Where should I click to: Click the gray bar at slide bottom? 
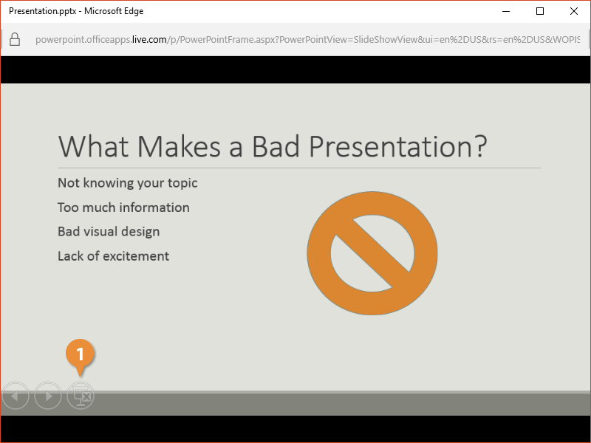pyautogui.click(x=332, y=403)
